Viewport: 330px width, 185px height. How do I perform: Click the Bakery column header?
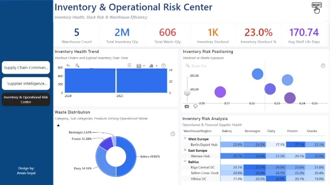tap(227, 131)
